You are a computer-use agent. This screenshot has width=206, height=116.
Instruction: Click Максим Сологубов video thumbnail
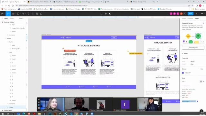click(x=77, y=104)
